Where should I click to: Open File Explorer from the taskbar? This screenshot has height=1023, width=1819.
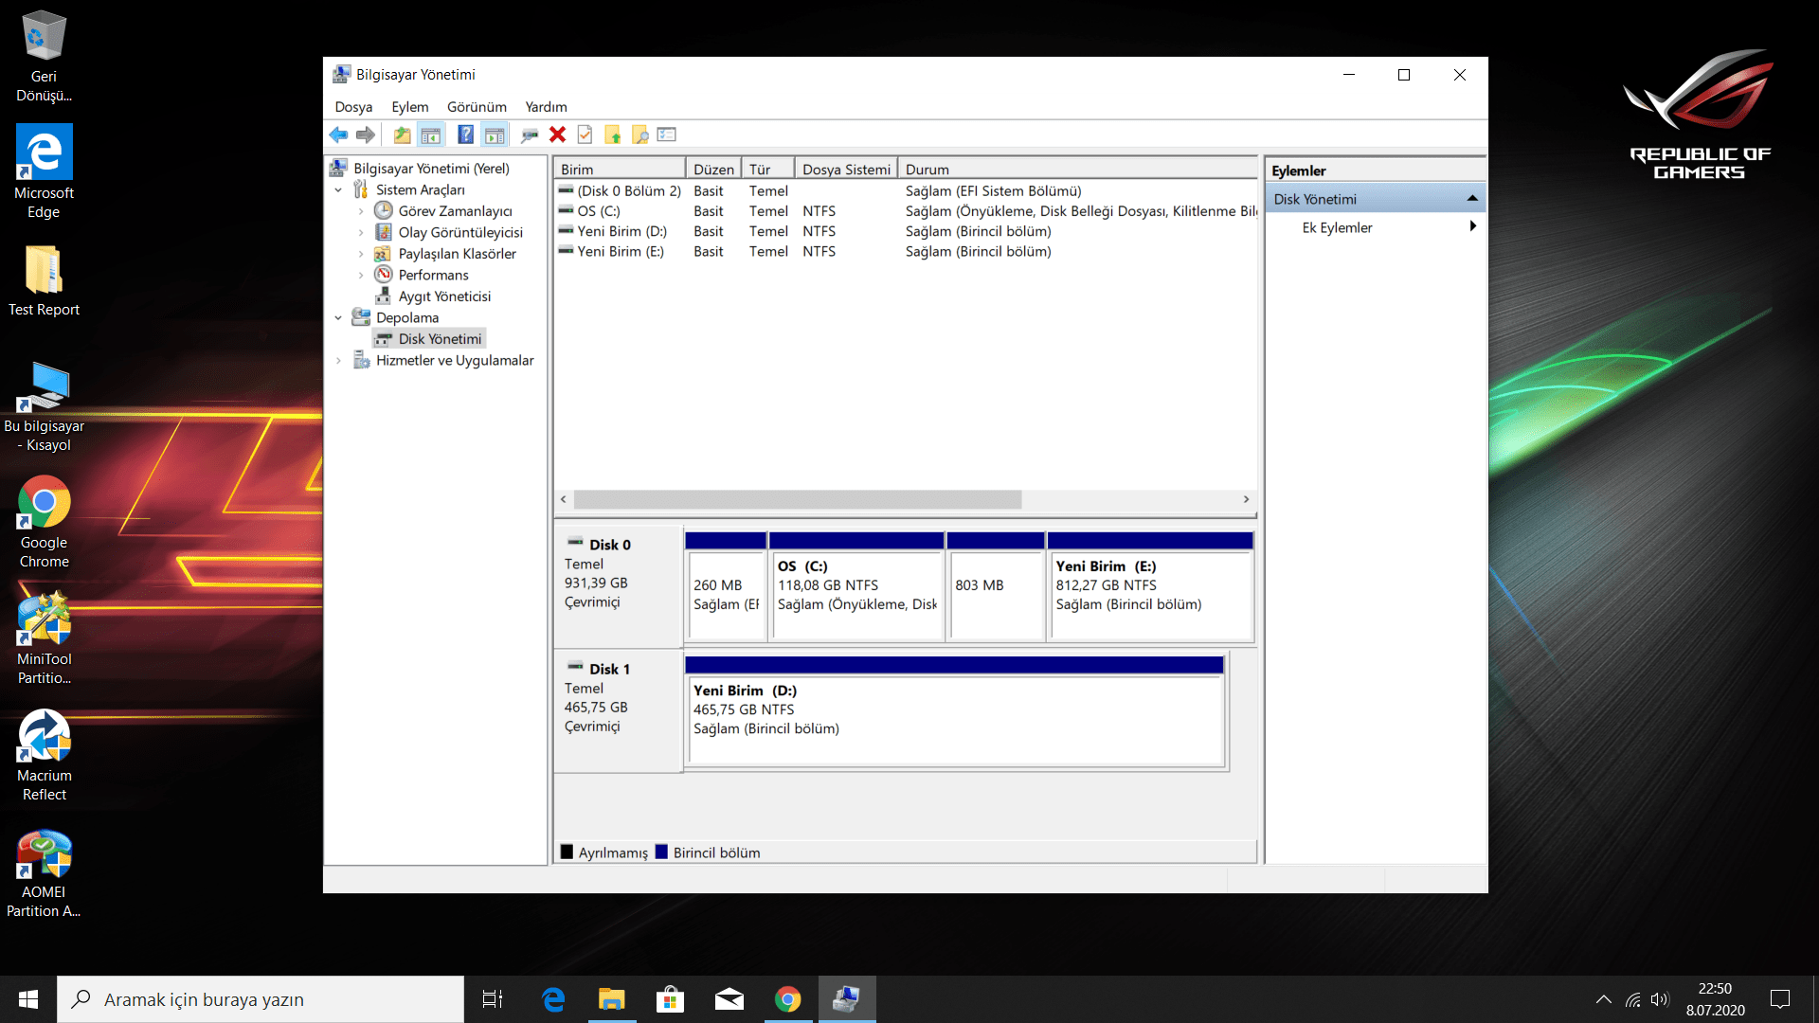tap(612, 999)
